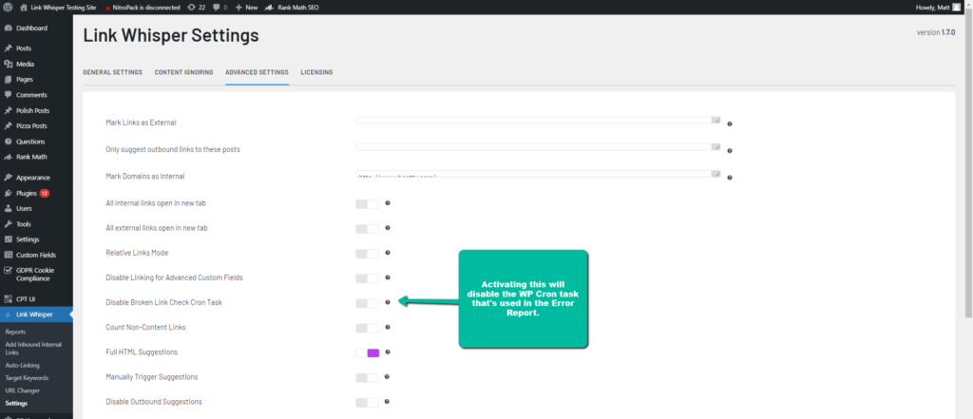Screen dimensions: 973x419
Task: Click help icon for All internal links
Action: pyautogui.click(x=388, y=203)
